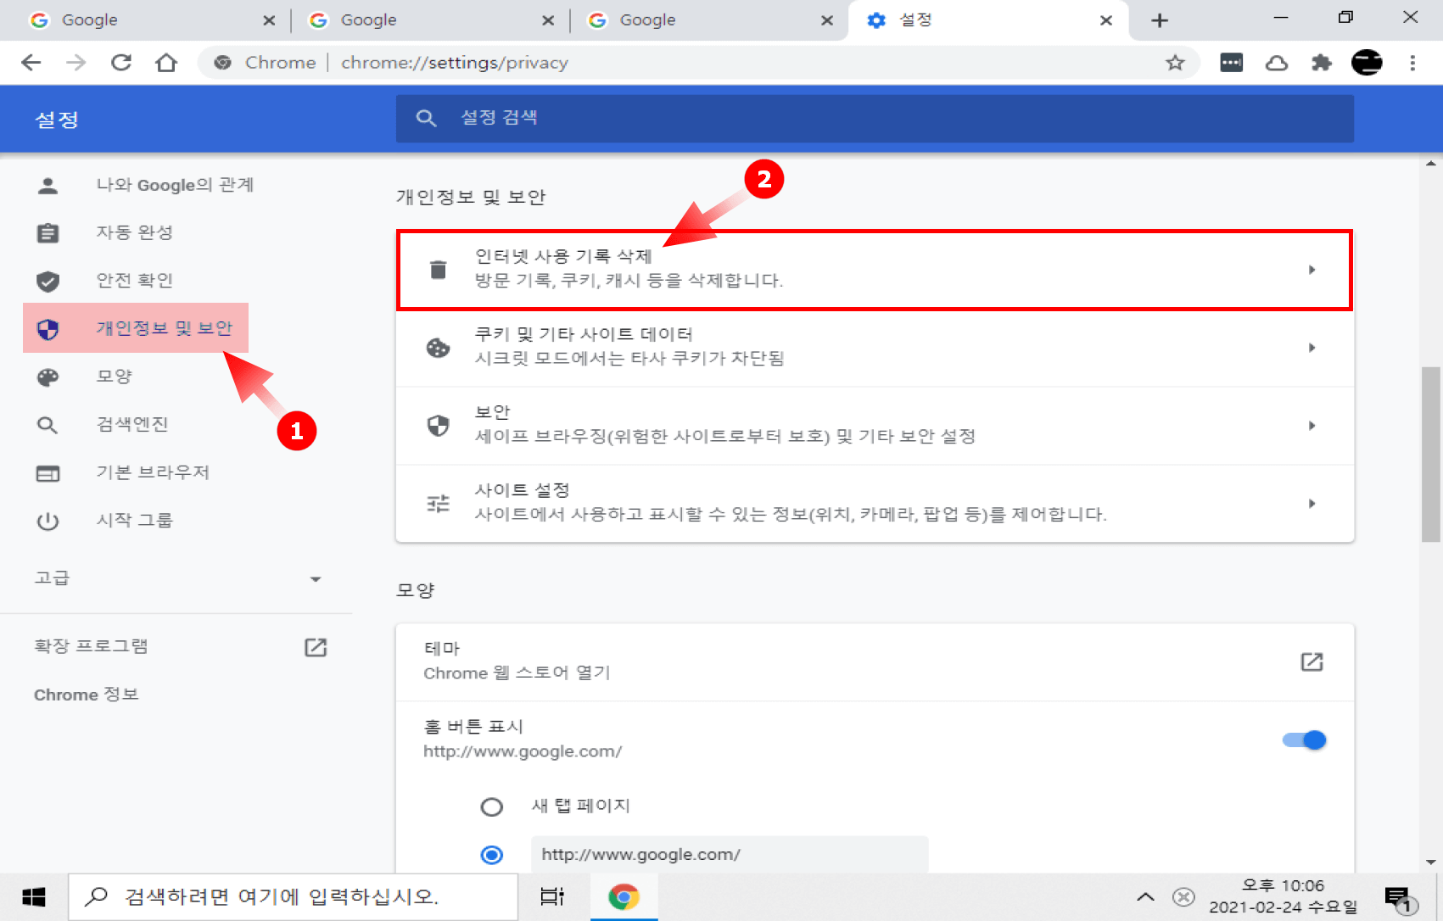Click the tray circle-x status icon
Screen dimensions: 1443x921
click(x=1183, y=896)
